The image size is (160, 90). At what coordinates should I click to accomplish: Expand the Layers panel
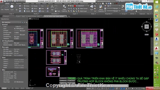click(75, 14)
